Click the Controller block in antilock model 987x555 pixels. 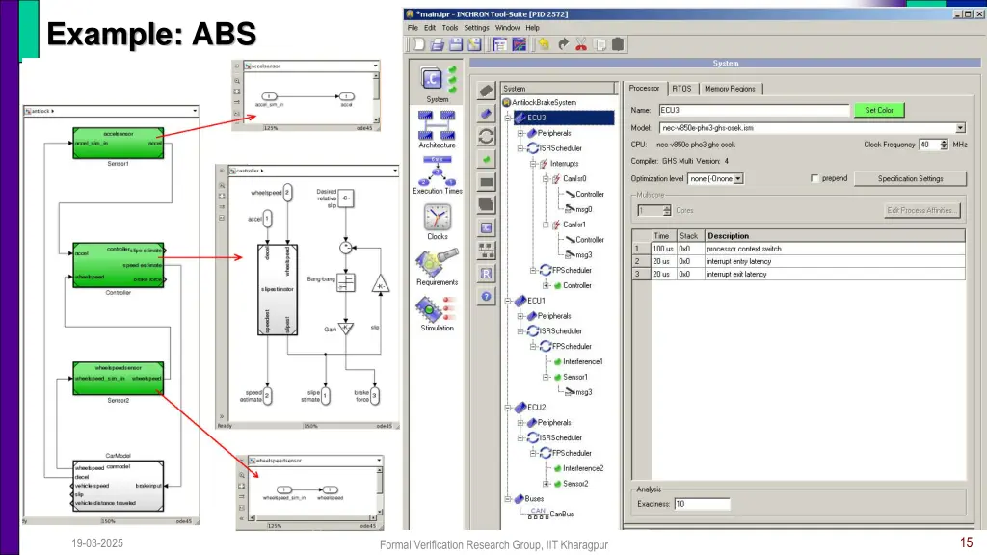pyautogui.click(x=119, y=265)
